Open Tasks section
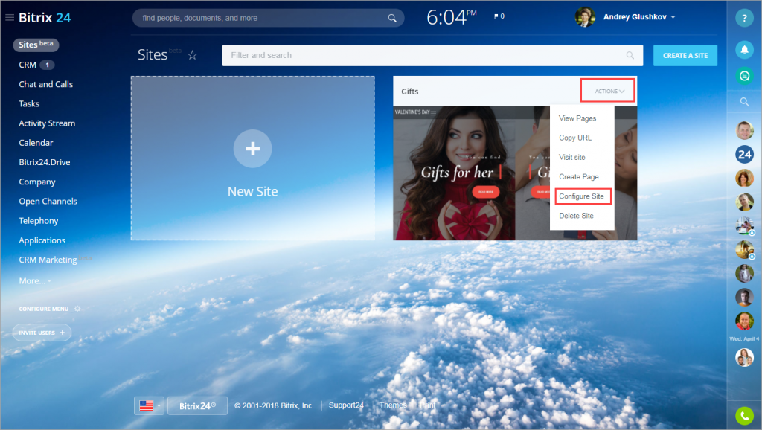Viewport: 762px width, 430px height. (29, 103)
